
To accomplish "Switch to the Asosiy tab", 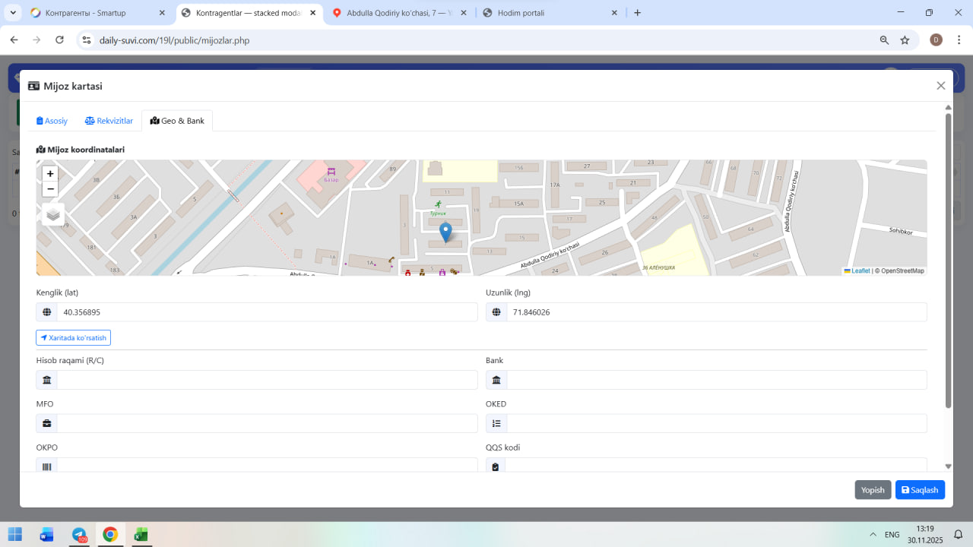I will point(52,121).
